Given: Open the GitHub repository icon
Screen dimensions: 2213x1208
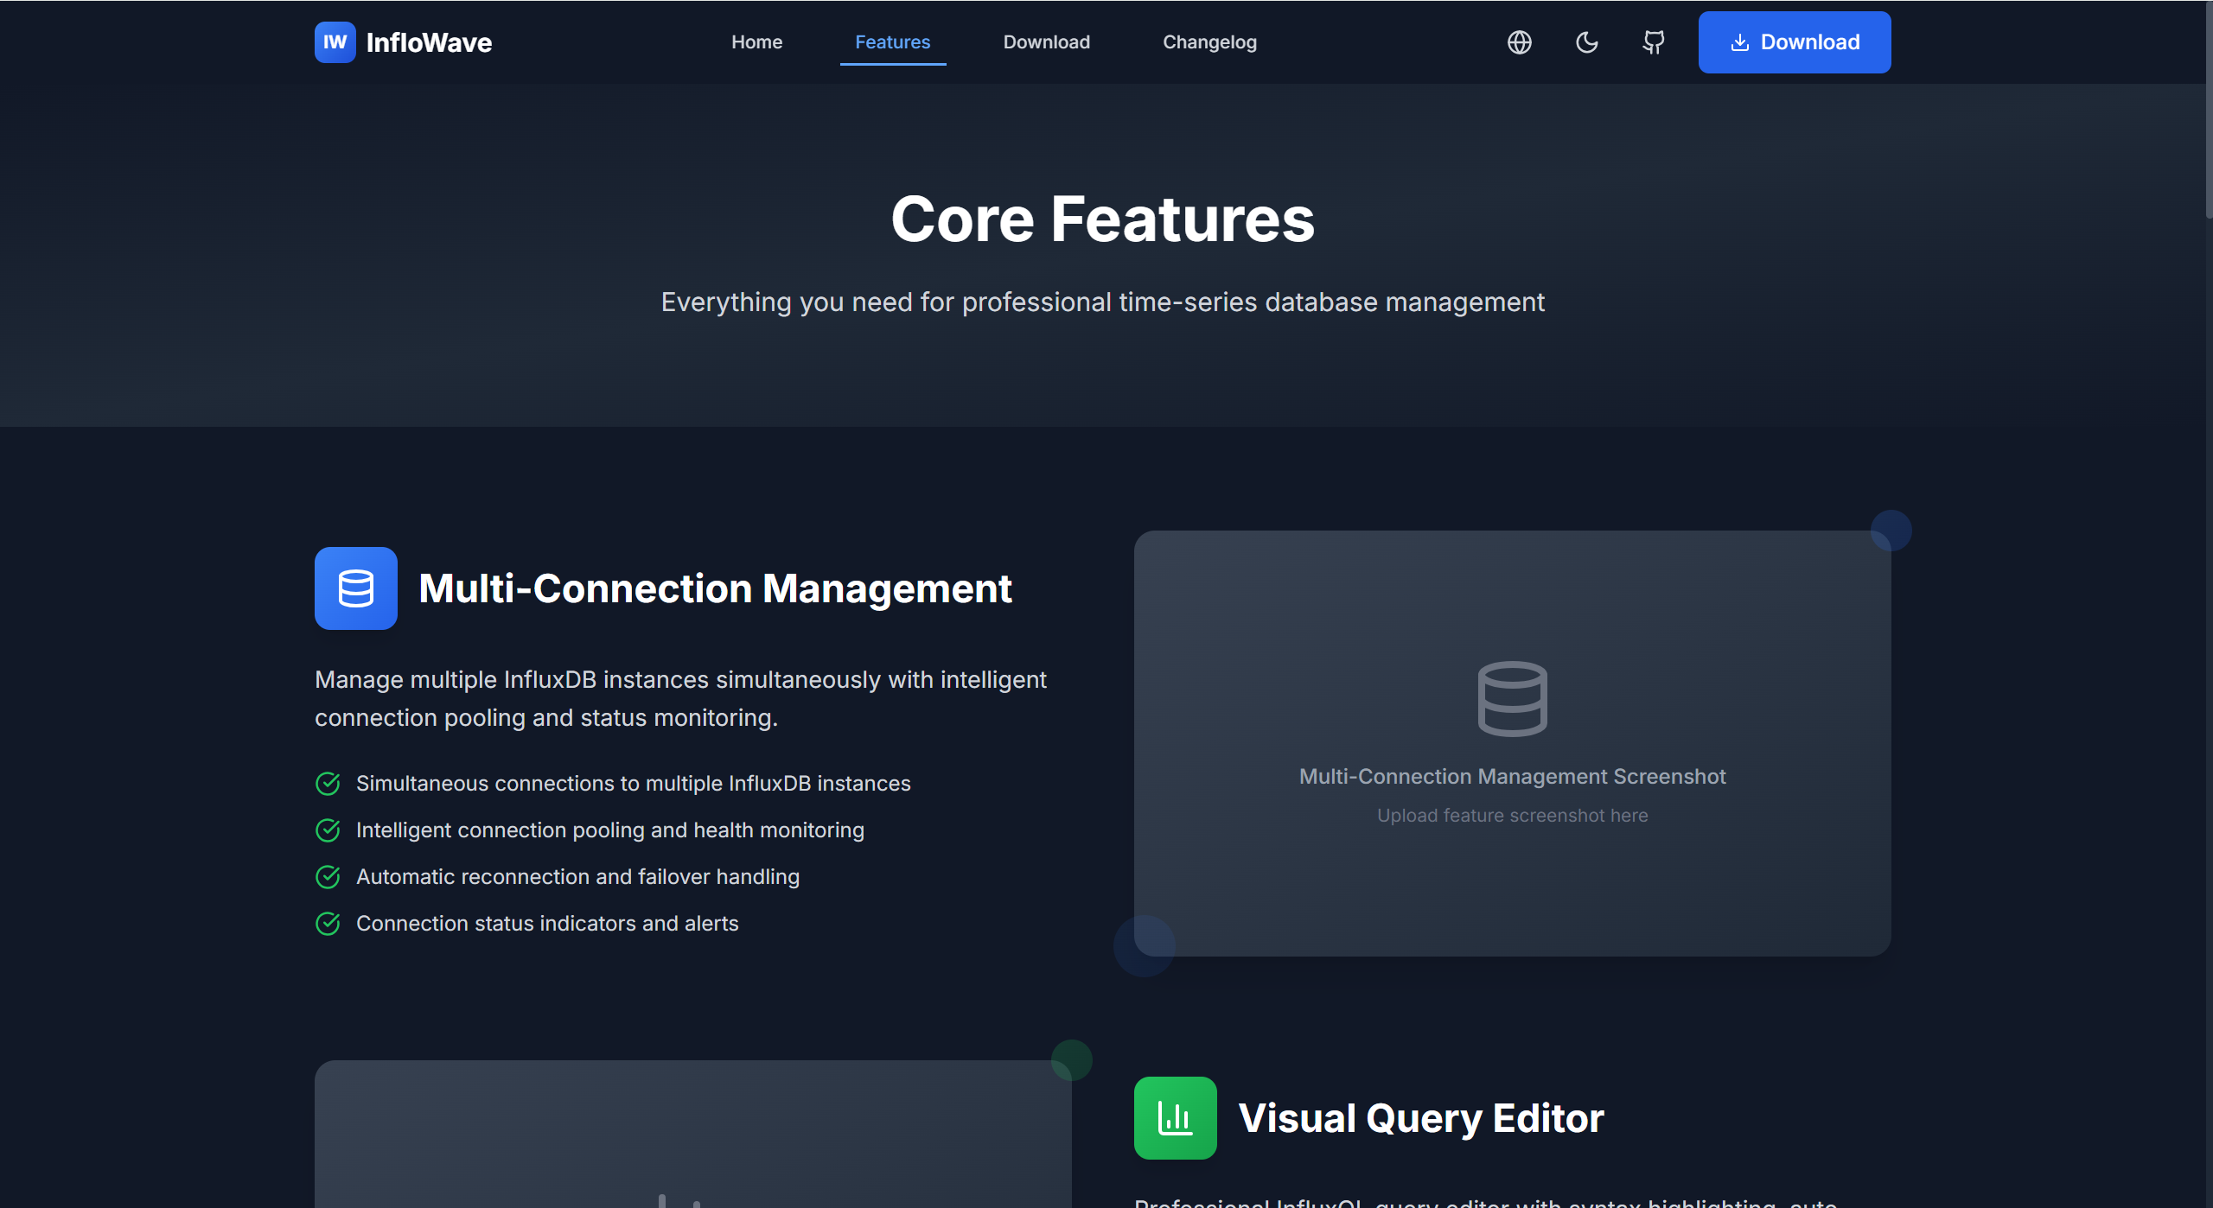Looking at the screenshot, I should 1653,42.
